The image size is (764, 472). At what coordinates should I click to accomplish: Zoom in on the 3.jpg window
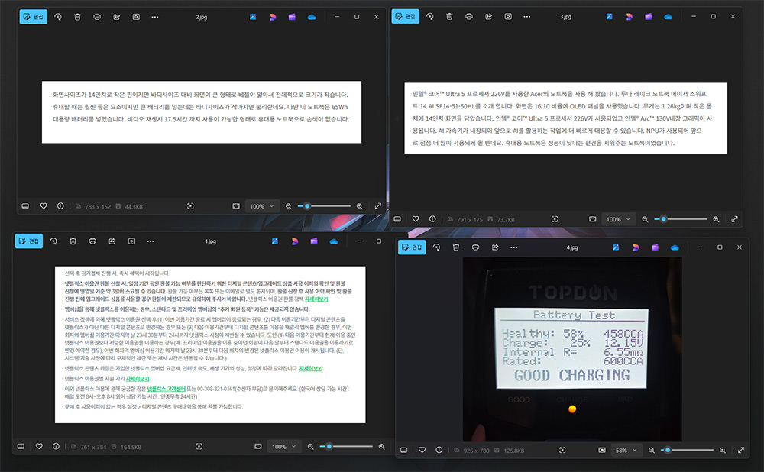[x=716, y=219]
